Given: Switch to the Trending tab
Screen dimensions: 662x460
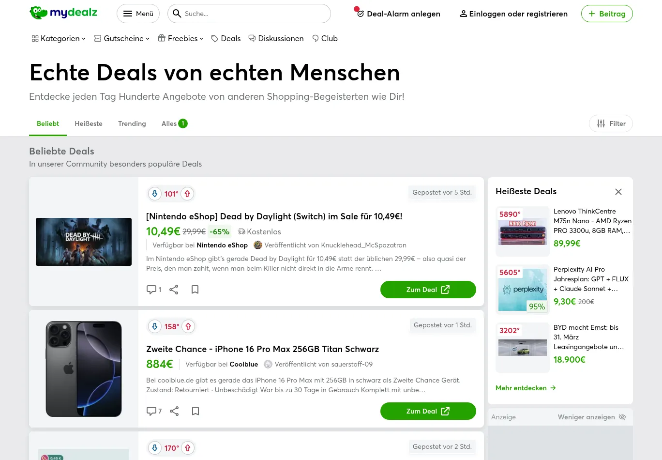Looking at the screenshot, I should (132, 123).
